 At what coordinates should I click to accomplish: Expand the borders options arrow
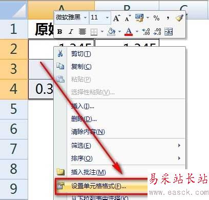(x=102, y=31)
